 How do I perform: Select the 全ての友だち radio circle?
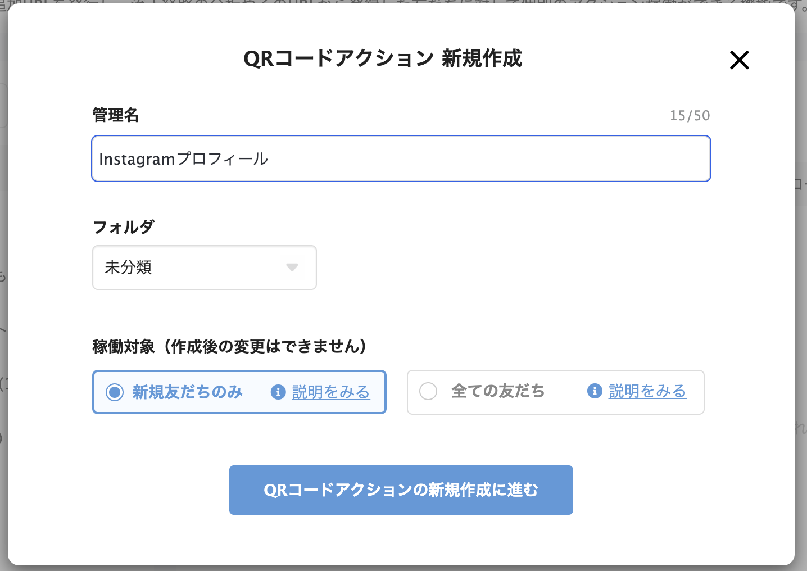coord(428,391)
